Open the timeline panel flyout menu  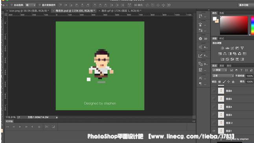[x=193, y=121]
